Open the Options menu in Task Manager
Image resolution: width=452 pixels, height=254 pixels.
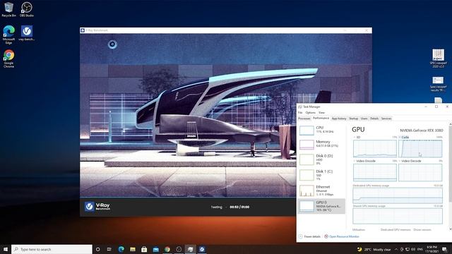pos(311,113)
